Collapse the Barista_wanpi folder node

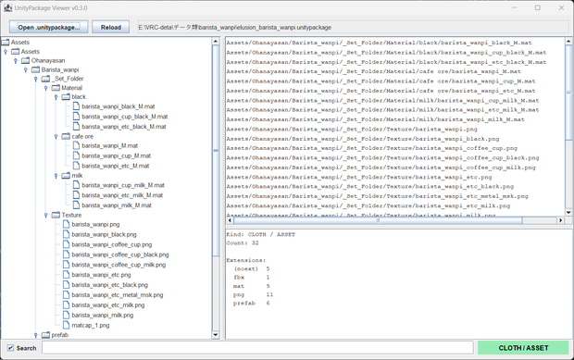(x=26, y=70)
